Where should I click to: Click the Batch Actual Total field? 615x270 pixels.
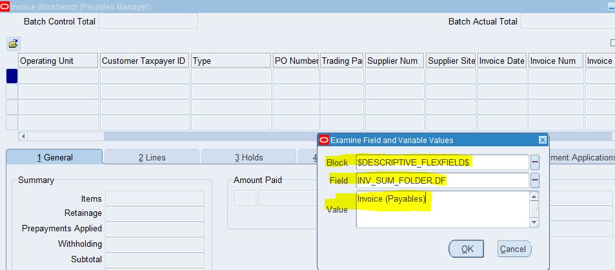pos(568,21)
